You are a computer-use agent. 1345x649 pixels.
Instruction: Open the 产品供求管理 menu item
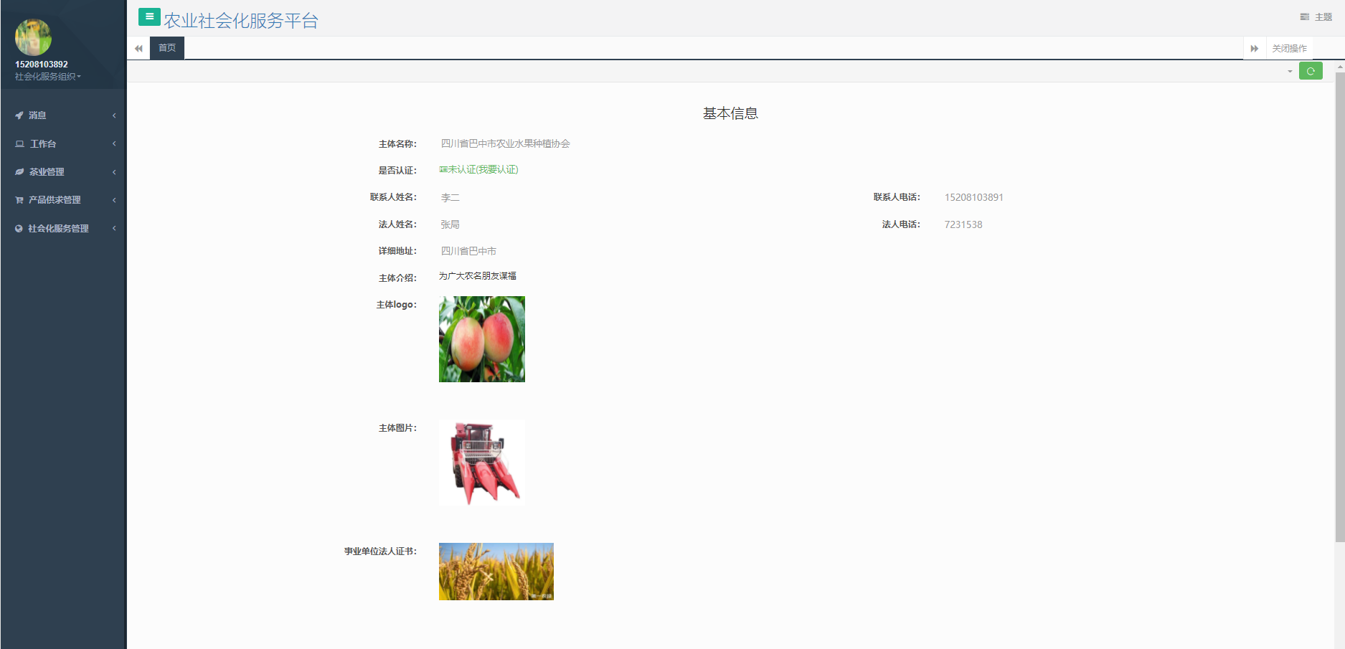pos(63,200)
